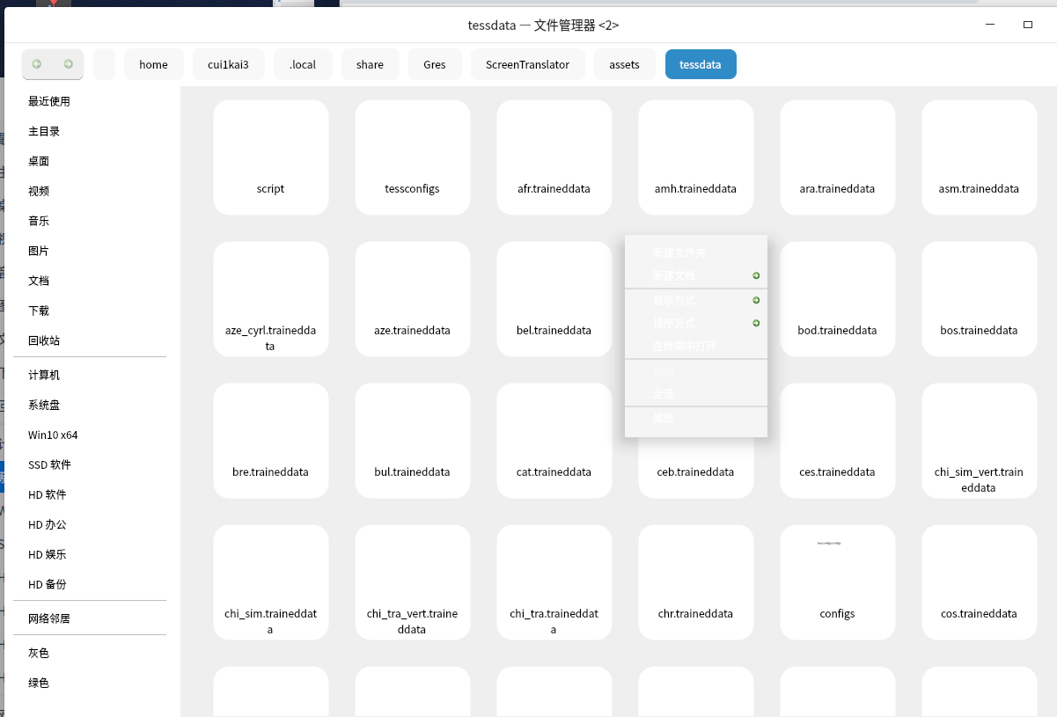Open 回收站 in the sidebar
The height and width of the screenshot is (717, 1057).
(44, 340)
